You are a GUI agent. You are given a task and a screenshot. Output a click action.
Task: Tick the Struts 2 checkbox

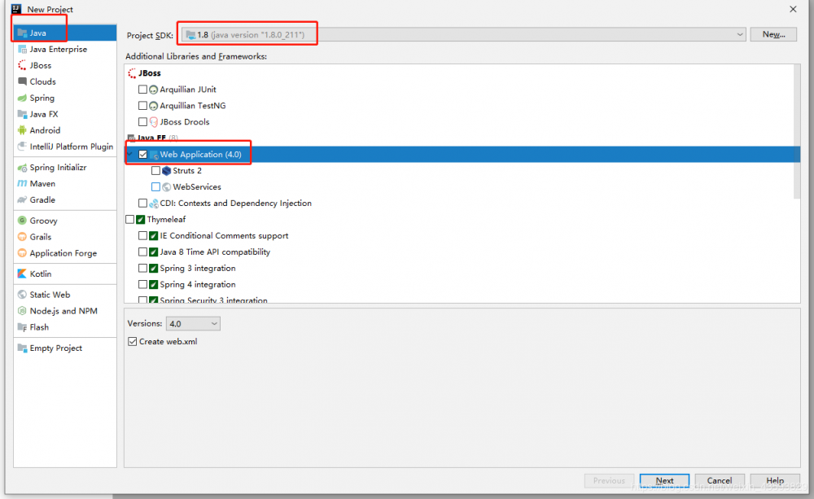click(x=155, y=170)
